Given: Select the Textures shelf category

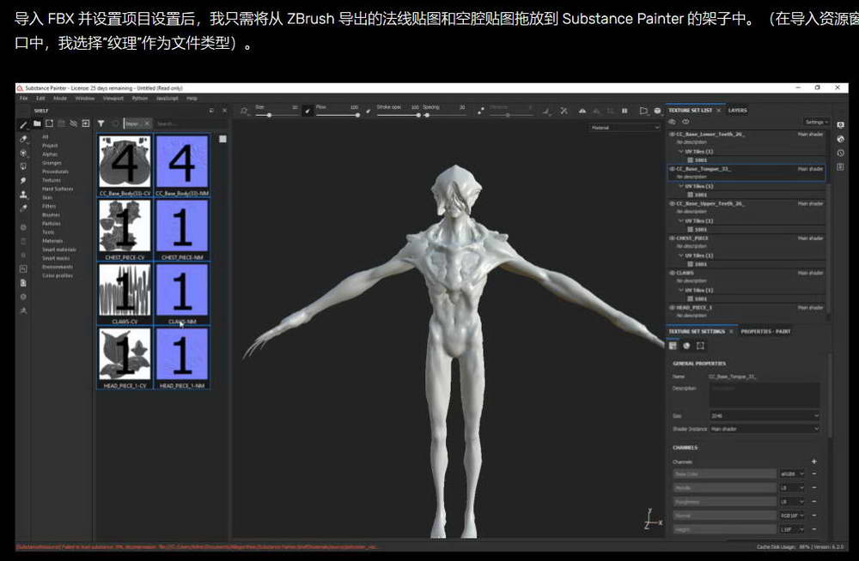Looking at the screenshot, I should point(52,180).
